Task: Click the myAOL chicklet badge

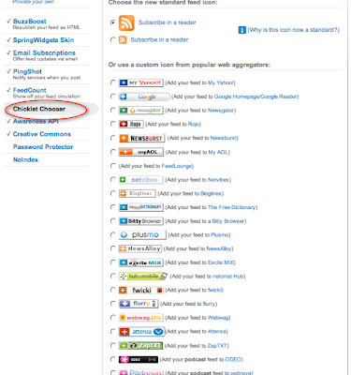Action: [141, 152]
